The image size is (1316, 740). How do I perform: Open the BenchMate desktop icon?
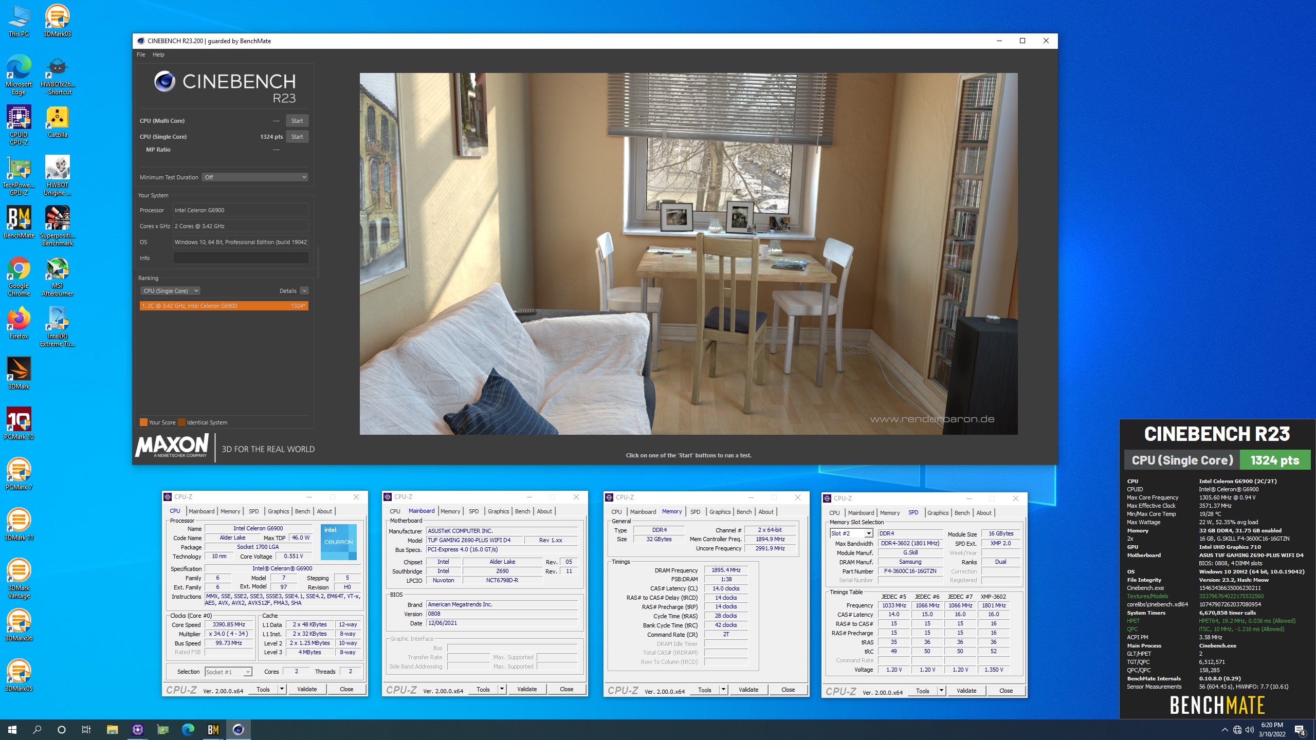[19, 223]
